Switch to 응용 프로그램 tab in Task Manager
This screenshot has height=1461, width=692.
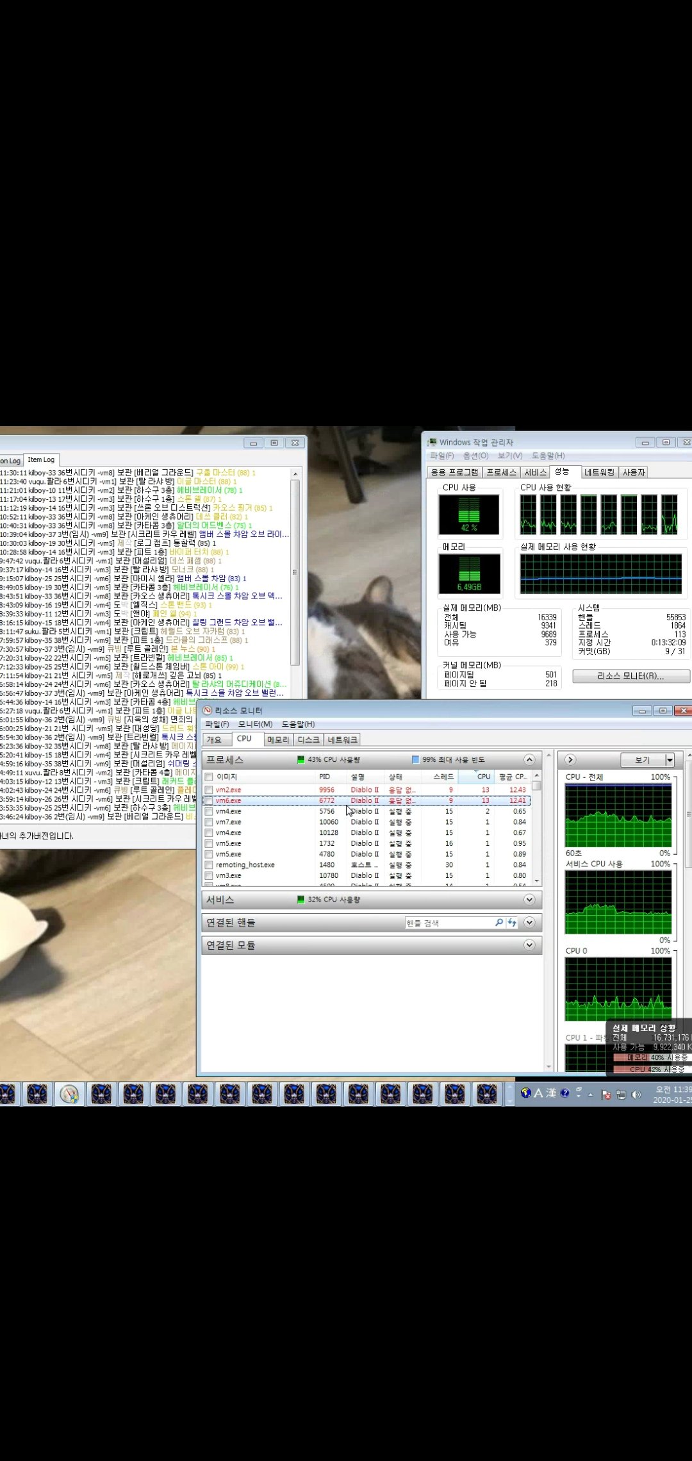coord(455,472)
